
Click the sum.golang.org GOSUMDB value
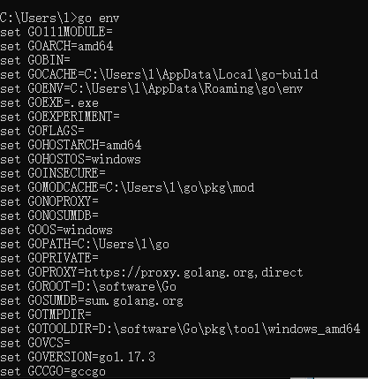134,300
